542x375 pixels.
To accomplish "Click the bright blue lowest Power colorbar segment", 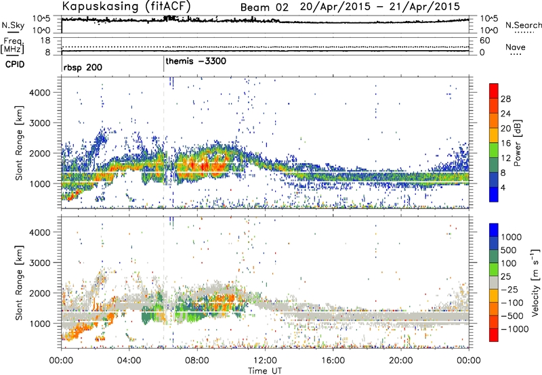I will [494, 194].
